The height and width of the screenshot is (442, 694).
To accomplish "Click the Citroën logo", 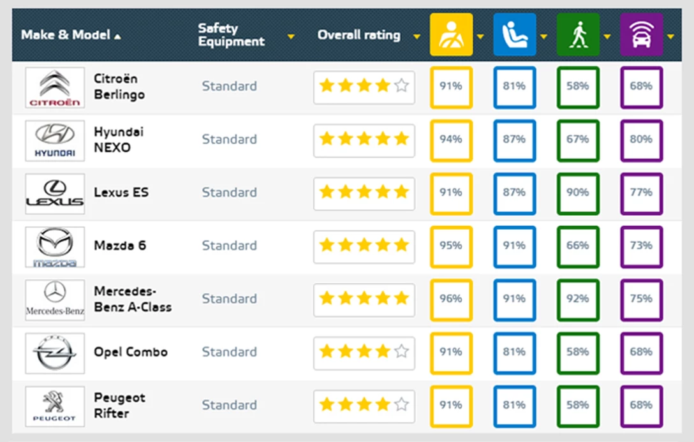I will (x=55, y=87).
